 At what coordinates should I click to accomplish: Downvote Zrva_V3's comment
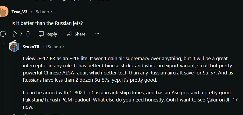click(x=28, y=34)
